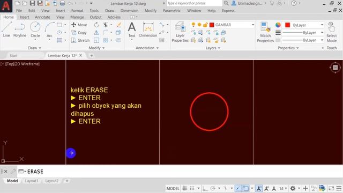343x193 pixels.
Task: Open status bar Customization menu icon
Action: click(x=339, y=188)
